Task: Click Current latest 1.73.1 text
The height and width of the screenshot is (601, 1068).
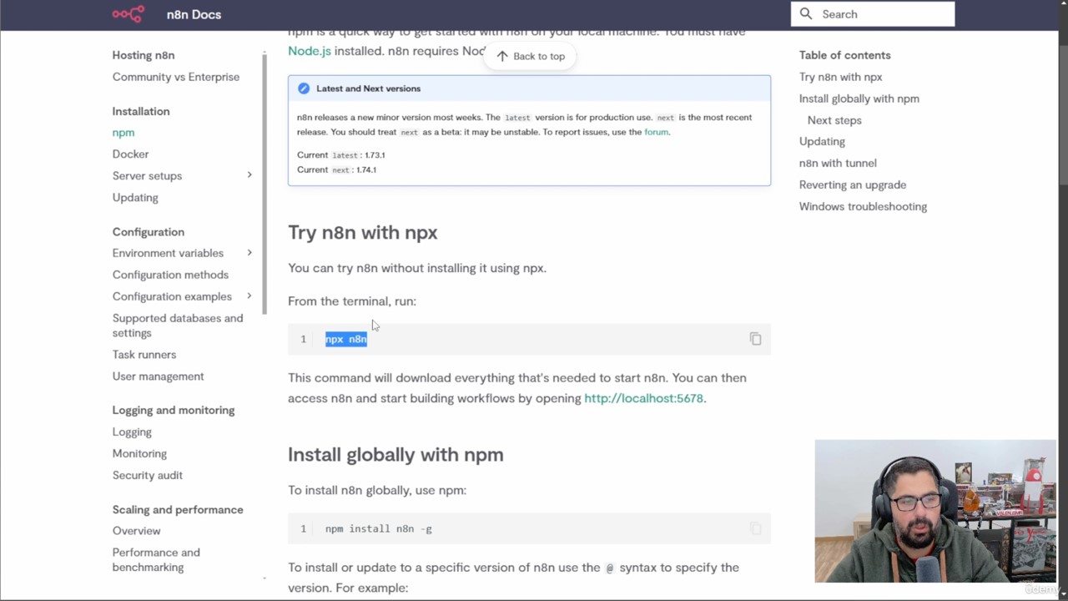Action: coord(340,155)
